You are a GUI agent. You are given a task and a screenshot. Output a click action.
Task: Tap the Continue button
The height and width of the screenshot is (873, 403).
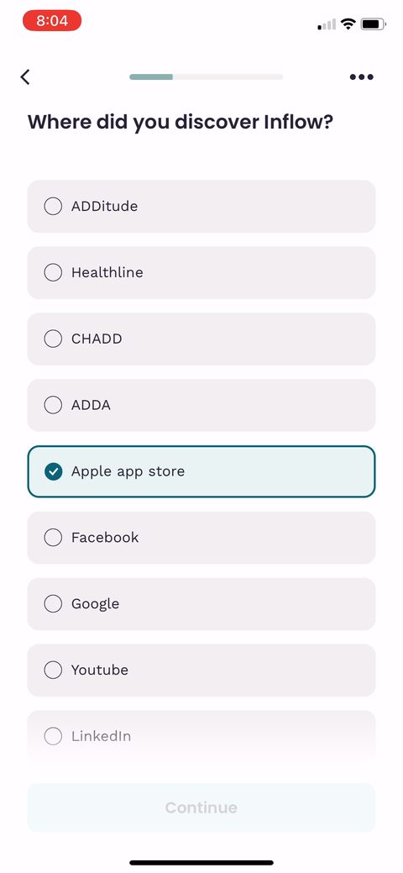pyautogui.click(x=201, y=807)
